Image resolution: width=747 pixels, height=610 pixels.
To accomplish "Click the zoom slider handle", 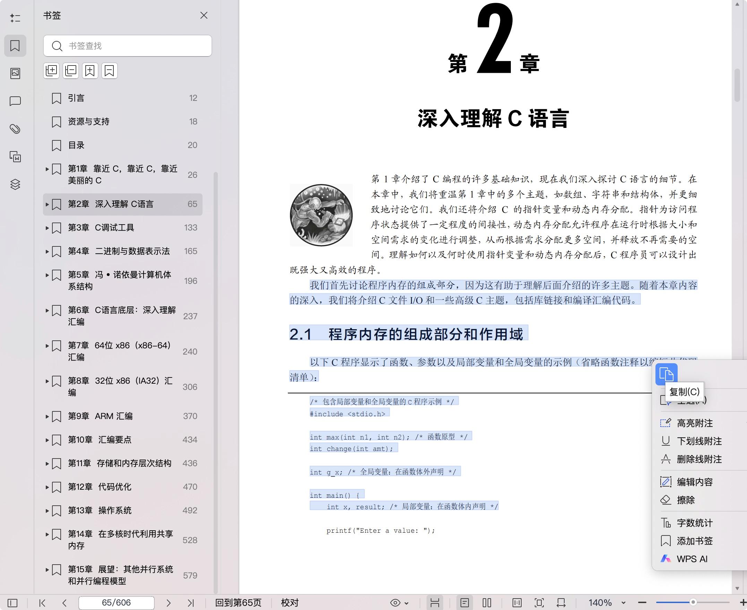I will click(x=693, y=602).
